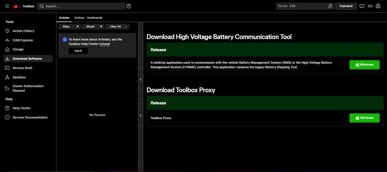Click the Clear All button
Viewport: 387px width, 172px height.
pos(117,27)
